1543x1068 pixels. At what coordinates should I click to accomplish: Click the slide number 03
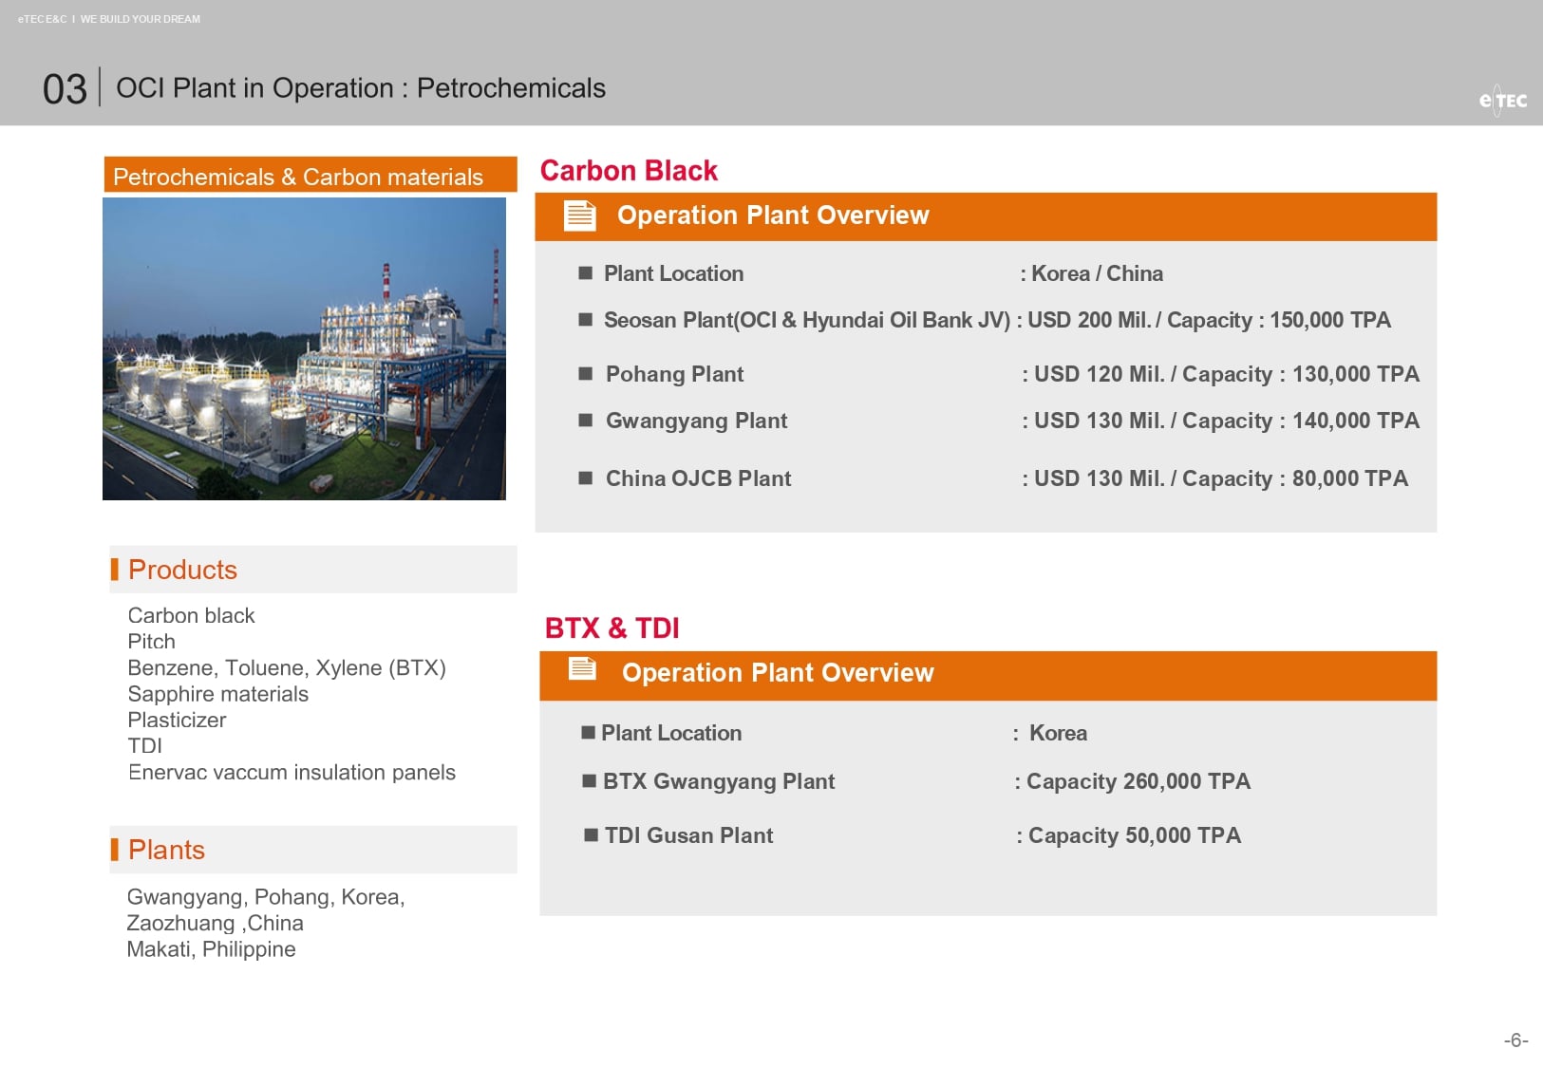pos(65,89)
